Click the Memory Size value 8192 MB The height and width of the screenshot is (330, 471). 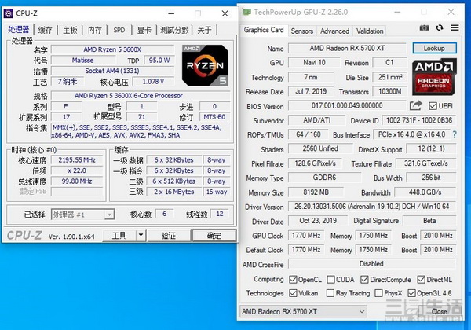[316, 192]
